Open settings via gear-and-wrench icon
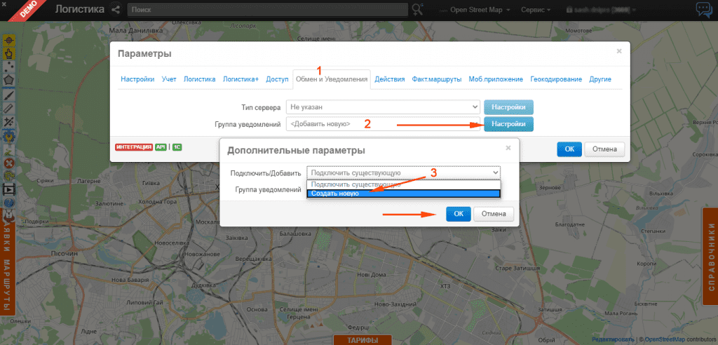 pos(8,135)
